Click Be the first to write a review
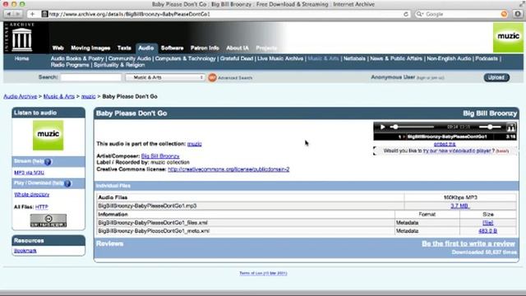This screenshot has height=296, width=526. pos(468,243)
